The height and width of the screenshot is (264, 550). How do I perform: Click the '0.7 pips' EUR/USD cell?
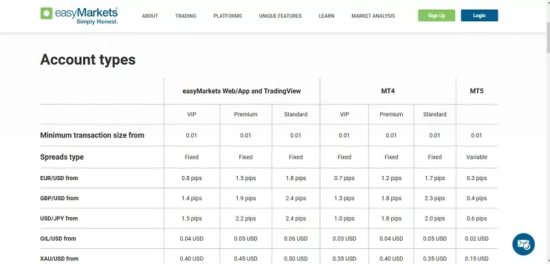coord(344,178)
